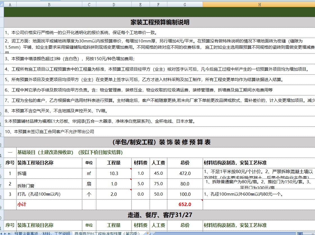Screen dimensions: 315x235
Task: Click the 拆墙 notes cell starting 不足1平米按80元
Action: click(259, 173)
